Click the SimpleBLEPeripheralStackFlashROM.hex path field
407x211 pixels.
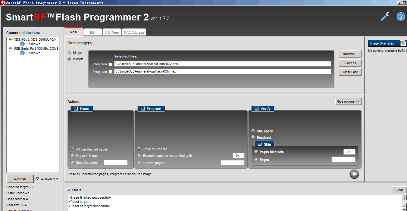[x=223, y=64]
